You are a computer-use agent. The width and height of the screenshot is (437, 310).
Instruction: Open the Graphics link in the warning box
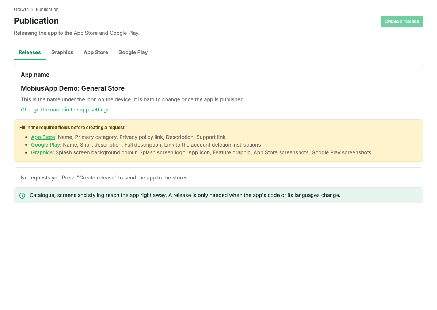pos(42,152)
